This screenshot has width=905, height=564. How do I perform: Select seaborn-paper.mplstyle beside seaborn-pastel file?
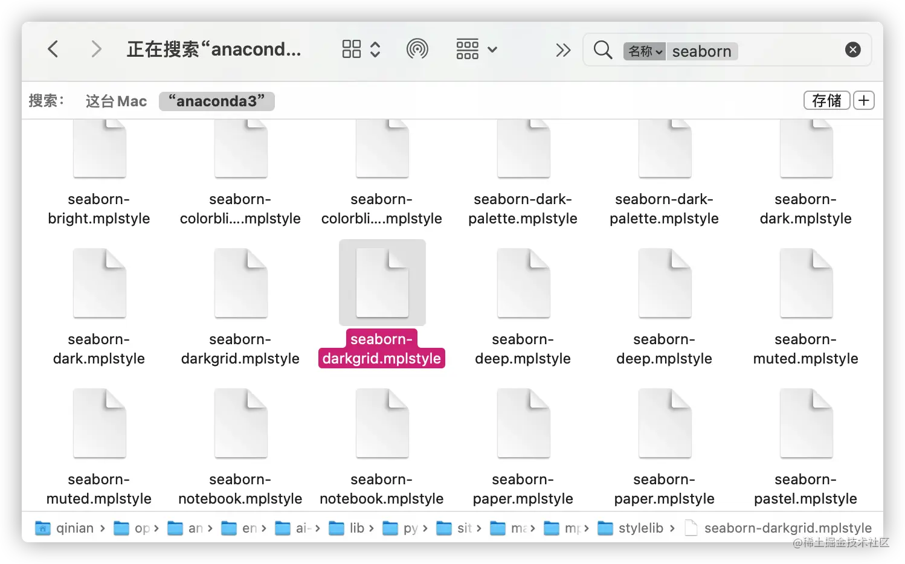[665, 448]
